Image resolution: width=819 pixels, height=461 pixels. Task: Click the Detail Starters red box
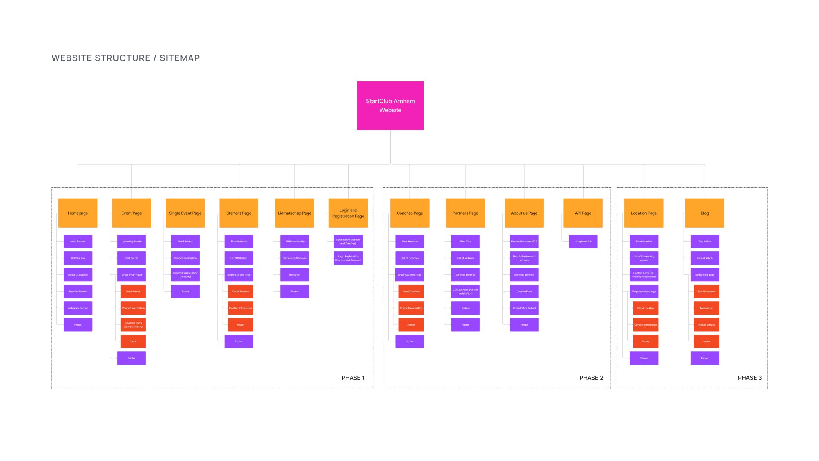[241, 292]
